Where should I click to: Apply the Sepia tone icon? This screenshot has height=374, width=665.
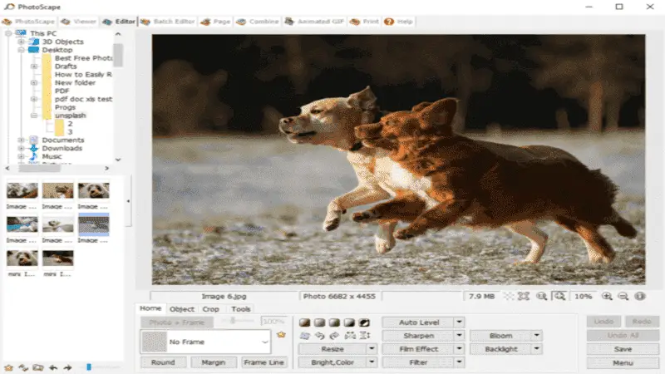pos(304,322)
